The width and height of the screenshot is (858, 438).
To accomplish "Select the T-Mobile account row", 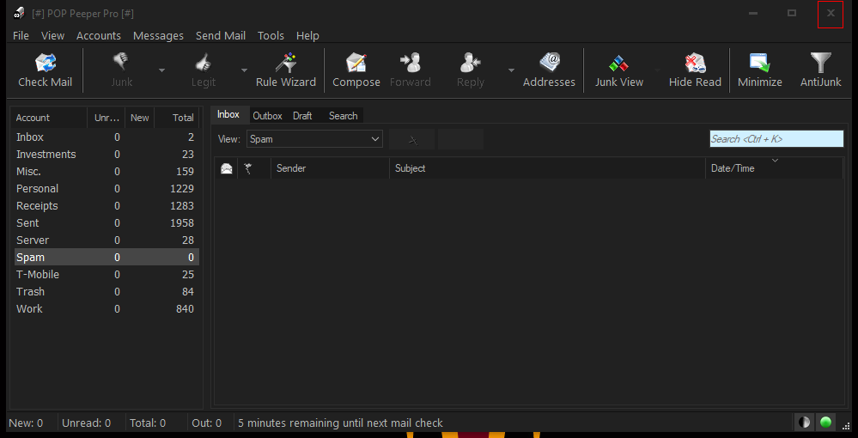I will tap(105, 274).
